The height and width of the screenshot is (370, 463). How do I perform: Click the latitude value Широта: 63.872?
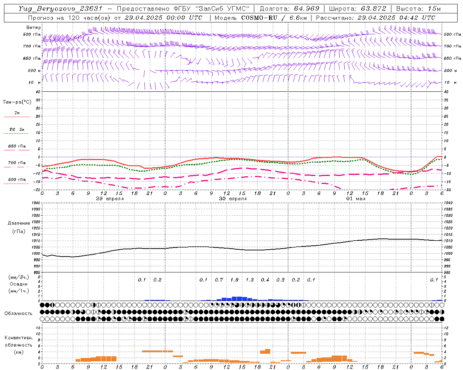358,9
